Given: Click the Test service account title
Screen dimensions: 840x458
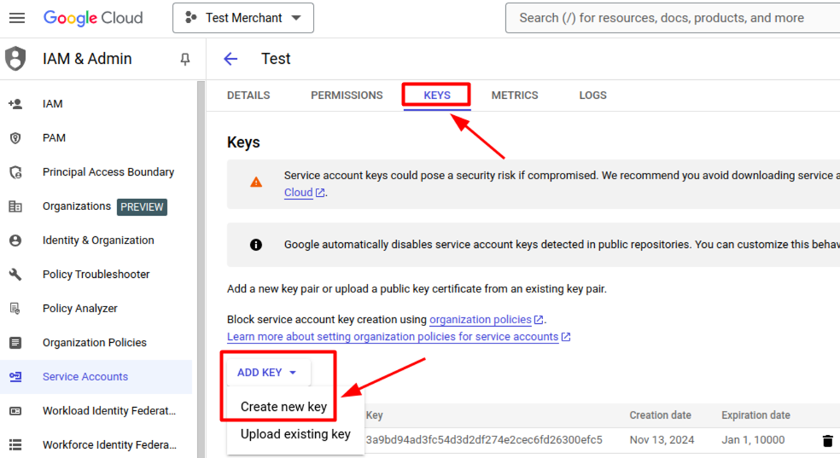Looking at the screenshot, I should coord(276,59).
